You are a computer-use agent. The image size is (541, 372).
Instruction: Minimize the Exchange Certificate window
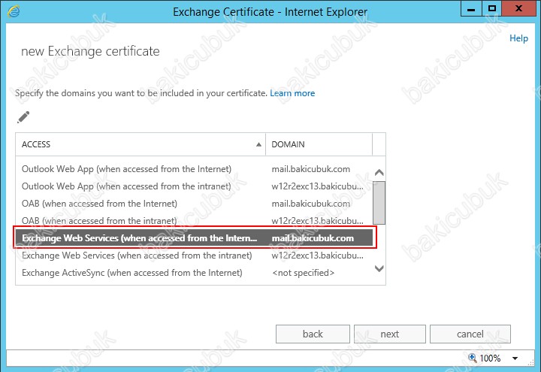471,9
